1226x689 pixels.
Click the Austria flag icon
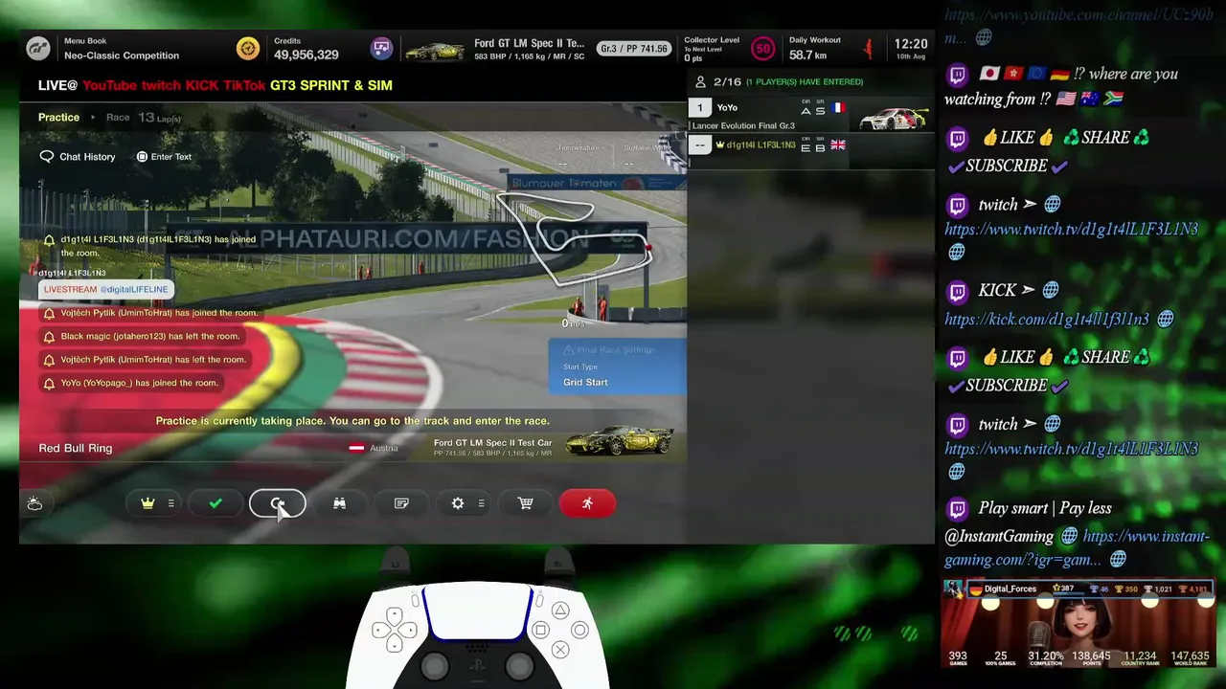[356, 448]
